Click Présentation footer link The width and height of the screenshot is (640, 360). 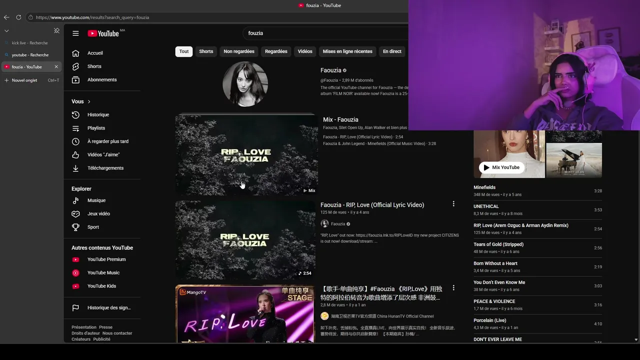(x=83, y=327)
